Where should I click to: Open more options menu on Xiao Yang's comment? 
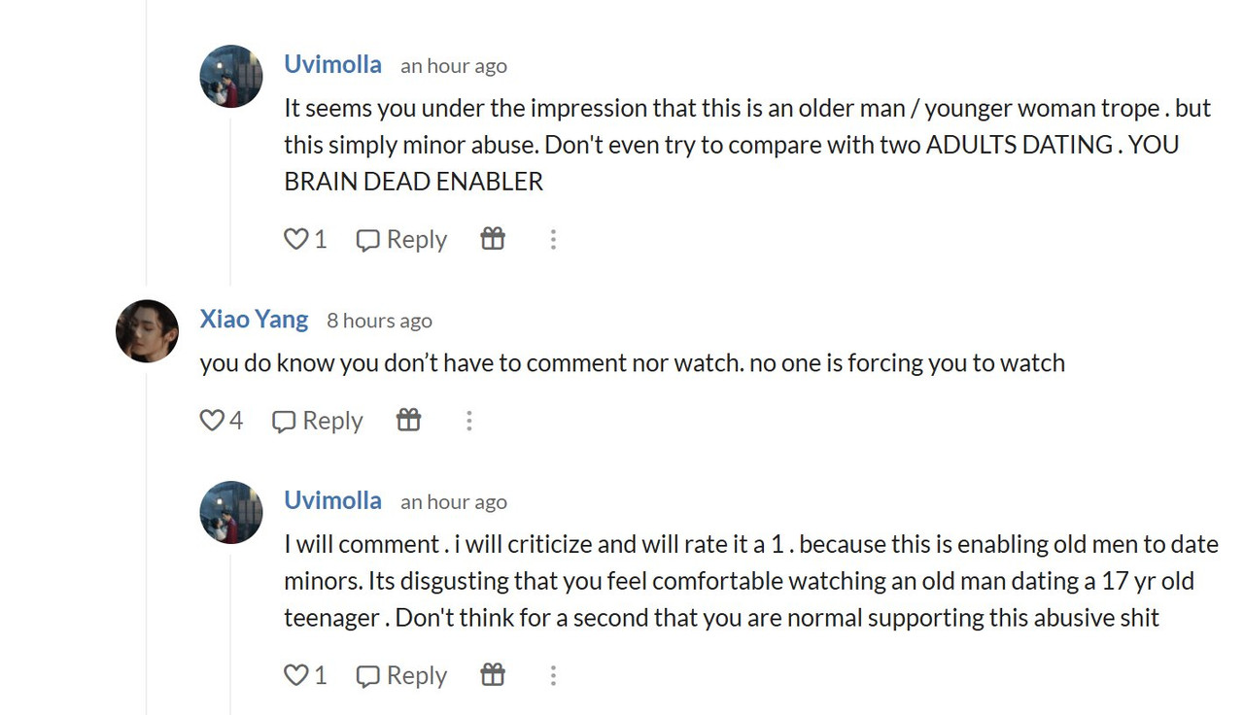coord(468,421)
